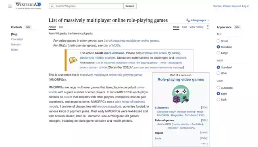The image size is (258, 147).
Task: Open the Edit tab
Action: click(x=184, y=27)
